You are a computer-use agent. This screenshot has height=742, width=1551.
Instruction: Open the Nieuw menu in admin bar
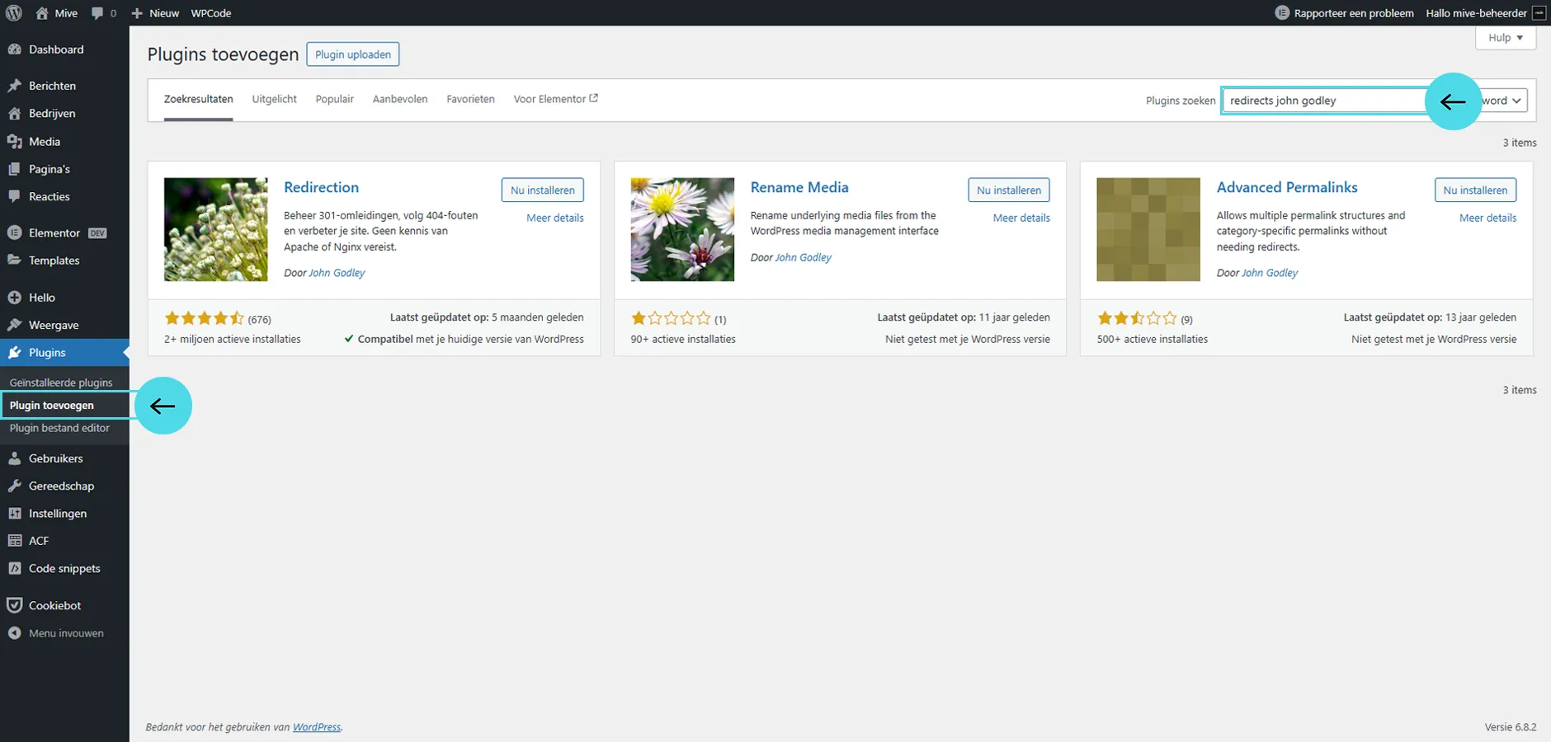(155, 13)
